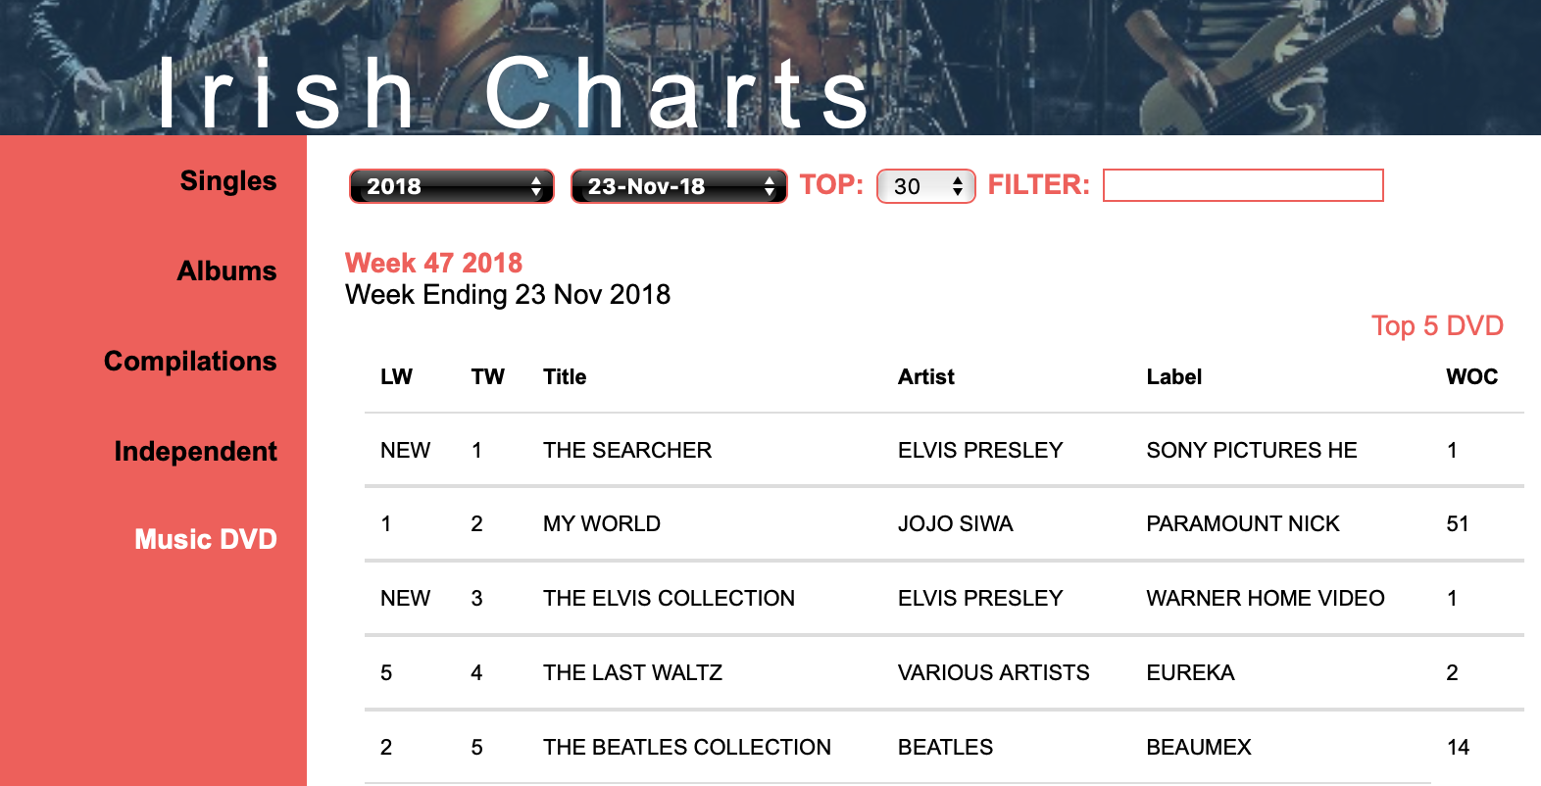Open the year selection dropdown
1541x786 pixels.
[x=451, y=185]
